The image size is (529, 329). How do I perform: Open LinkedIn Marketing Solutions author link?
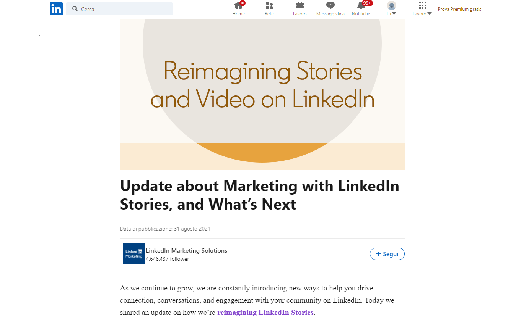click(x=186, y=251)
